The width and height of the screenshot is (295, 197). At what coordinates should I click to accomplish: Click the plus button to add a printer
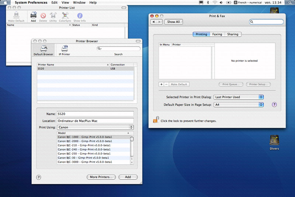coord(162,84)
